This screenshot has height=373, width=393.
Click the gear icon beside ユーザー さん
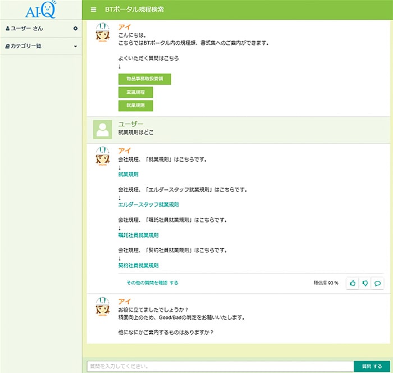pos(75,28)
